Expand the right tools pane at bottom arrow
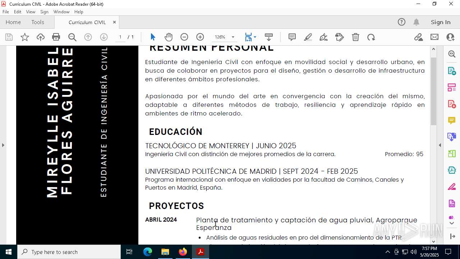 (x=452, y=236)
